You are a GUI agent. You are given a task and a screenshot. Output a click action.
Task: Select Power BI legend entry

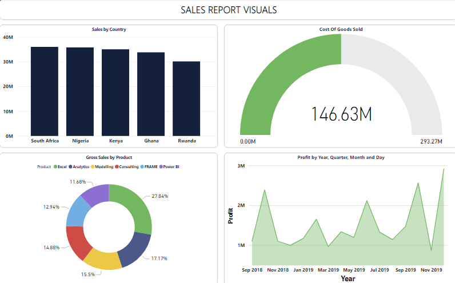[x=171, y=166]
